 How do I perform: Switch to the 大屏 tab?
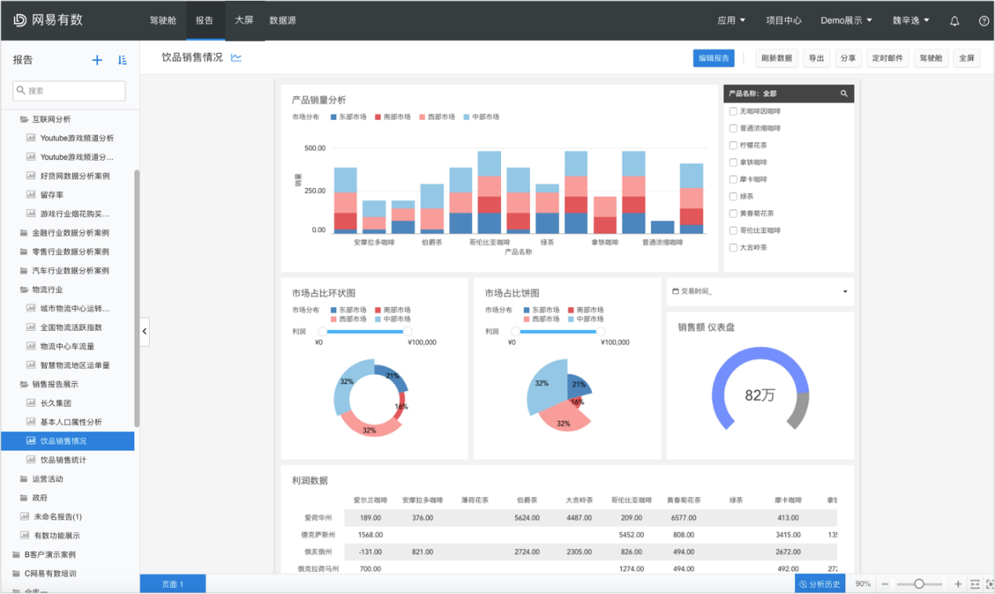click(x=244, y=21)
